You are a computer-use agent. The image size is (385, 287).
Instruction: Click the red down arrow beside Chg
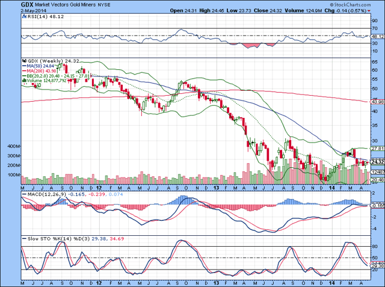point(369,11)
